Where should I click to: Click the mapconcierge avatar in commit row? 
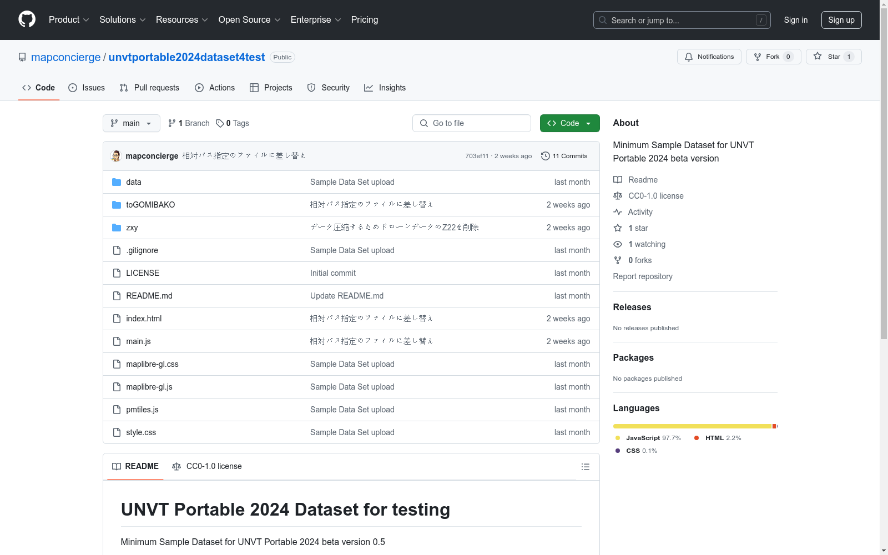click(x=116, y=156)
